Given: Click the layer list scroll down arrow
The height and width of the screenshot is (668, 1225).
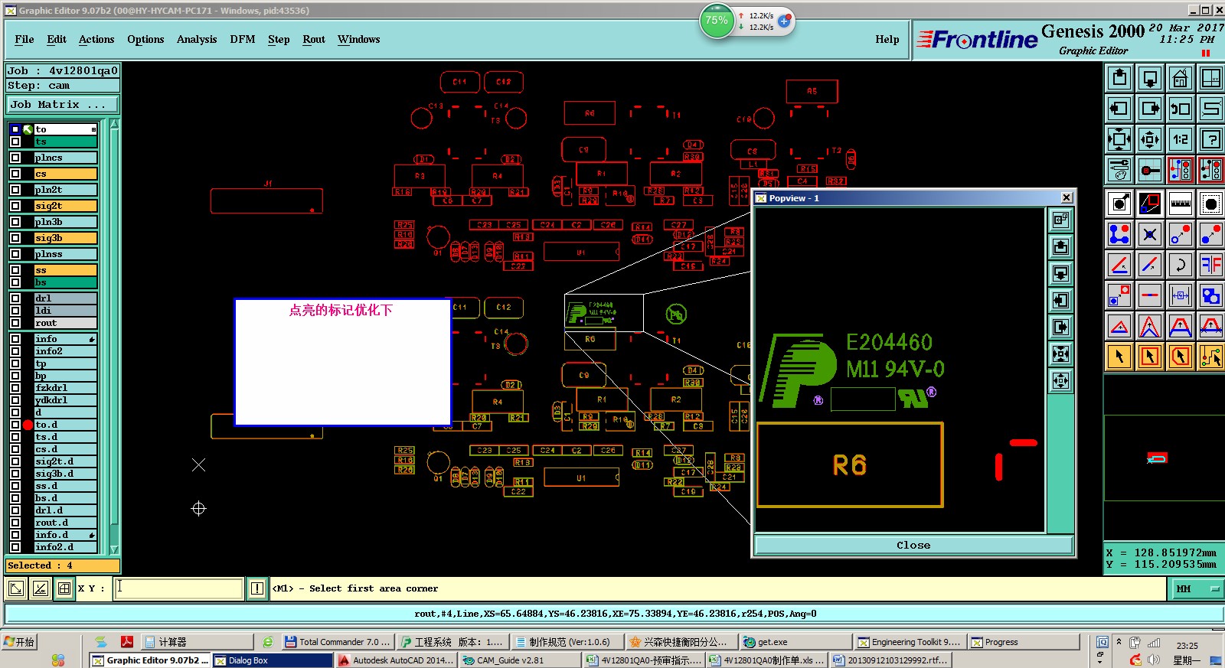Looking at the screenshot, I should 114,549.
